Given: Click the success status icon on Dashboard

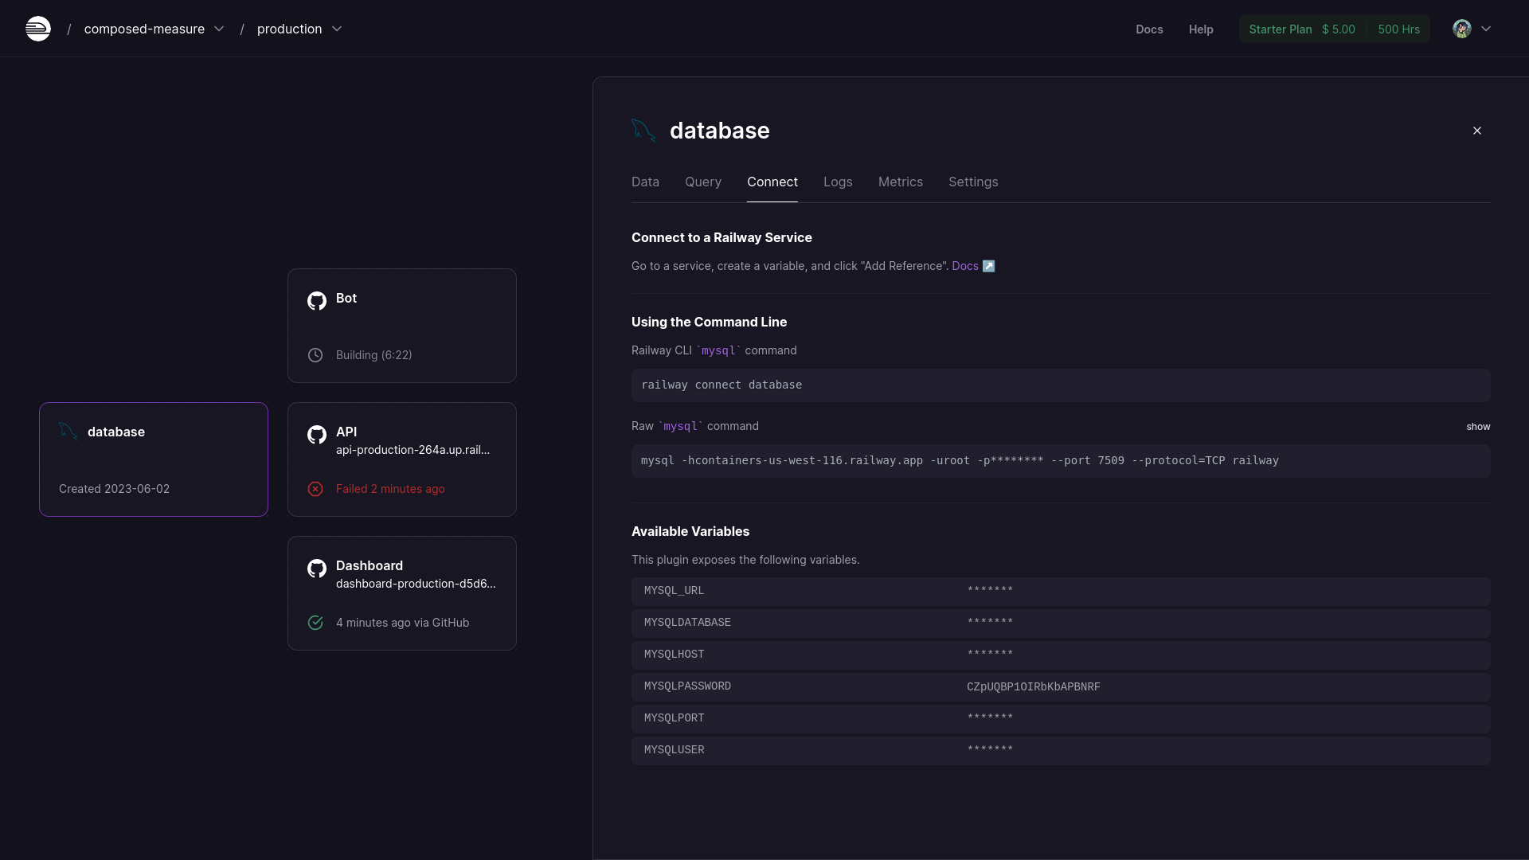Looking at the screenshot, I should point(316,623).
